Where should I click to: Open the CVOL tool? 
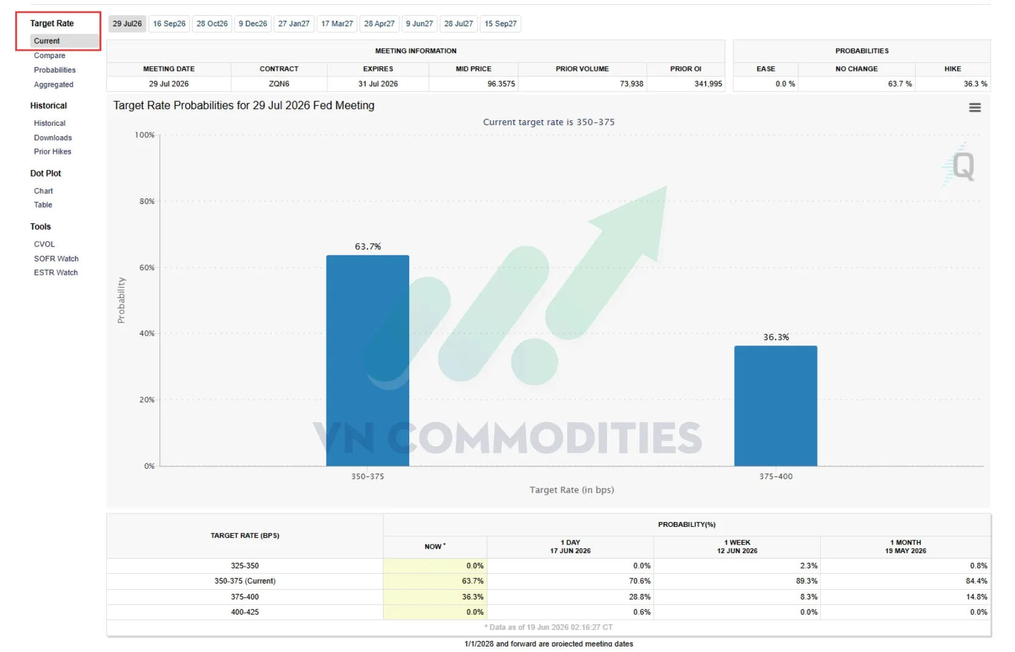coord(45,244)
